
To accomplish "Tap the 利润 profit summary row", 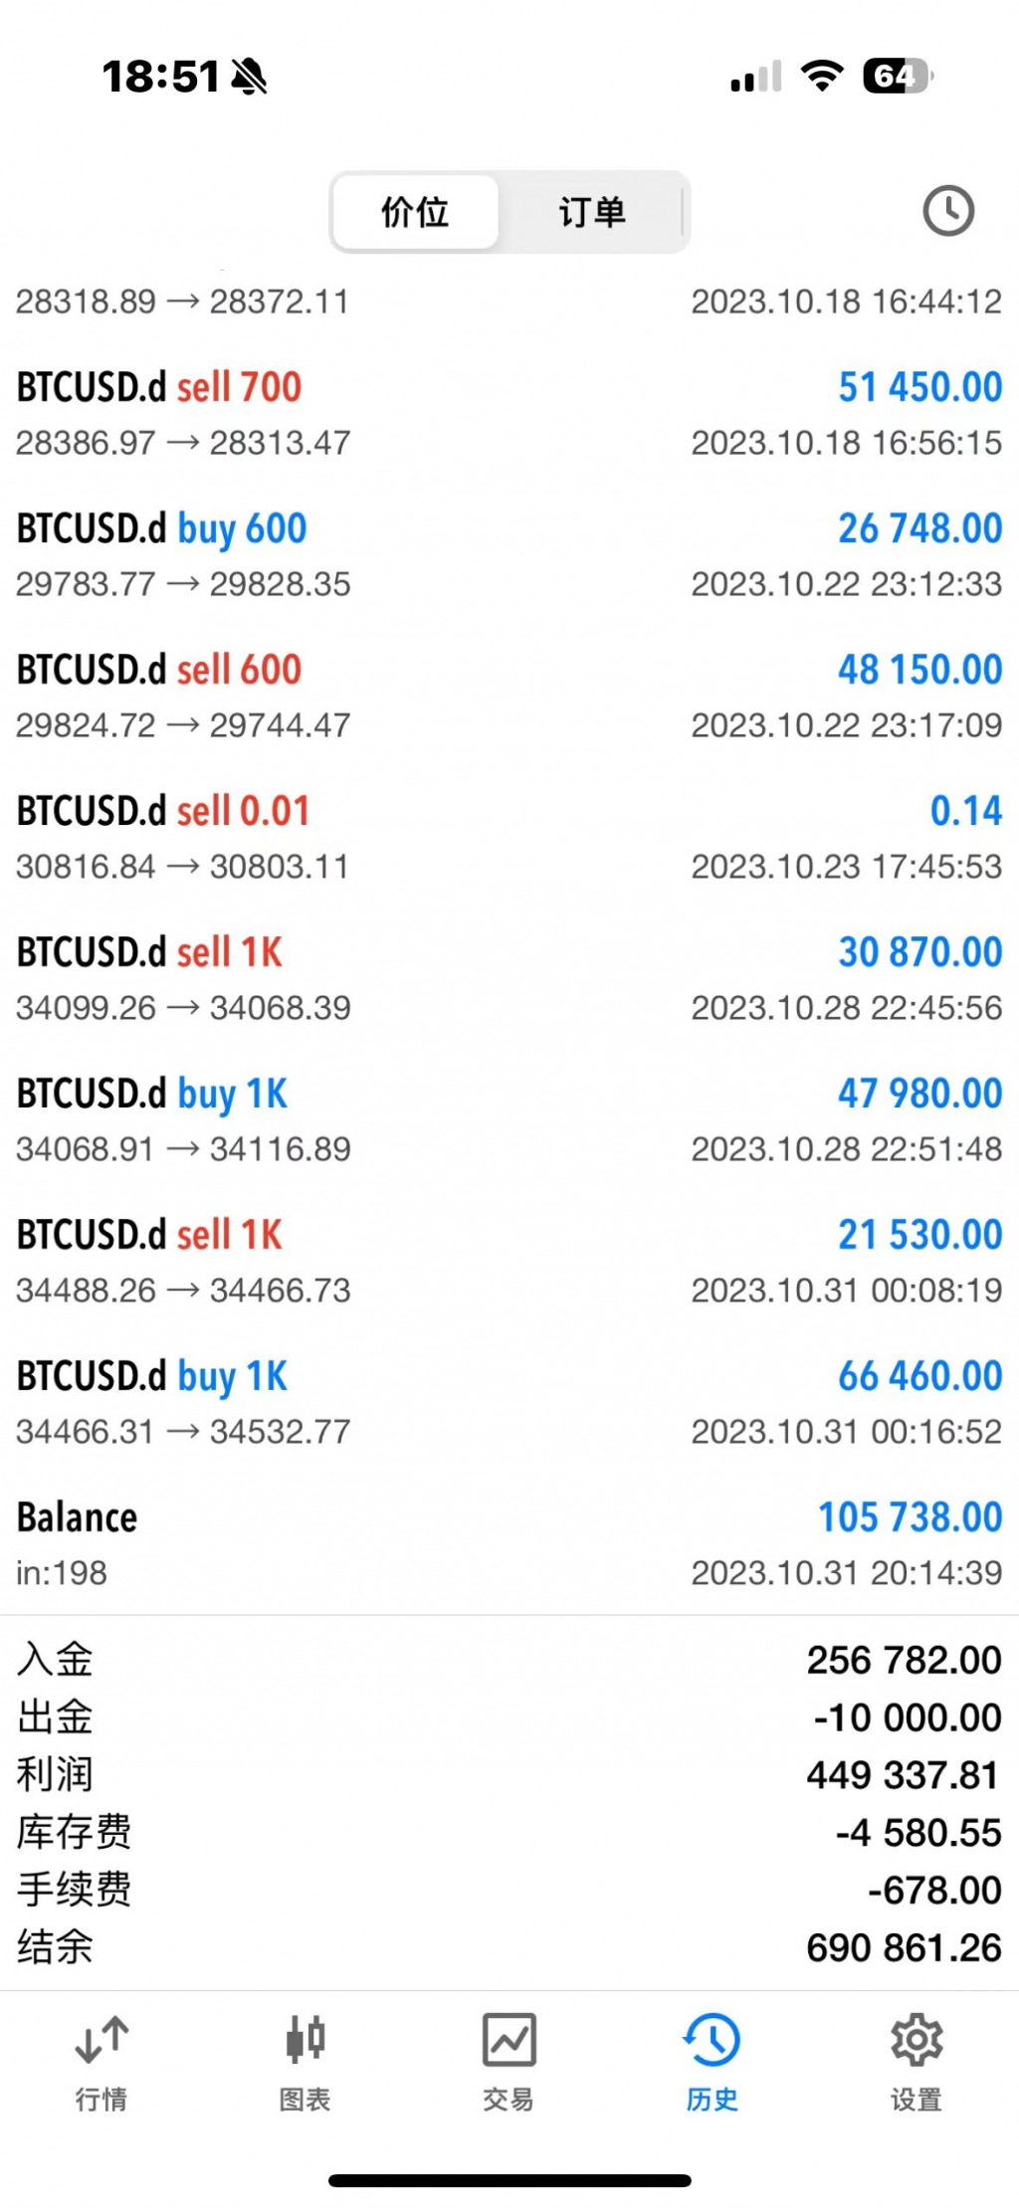I will tap(509, 1774).
